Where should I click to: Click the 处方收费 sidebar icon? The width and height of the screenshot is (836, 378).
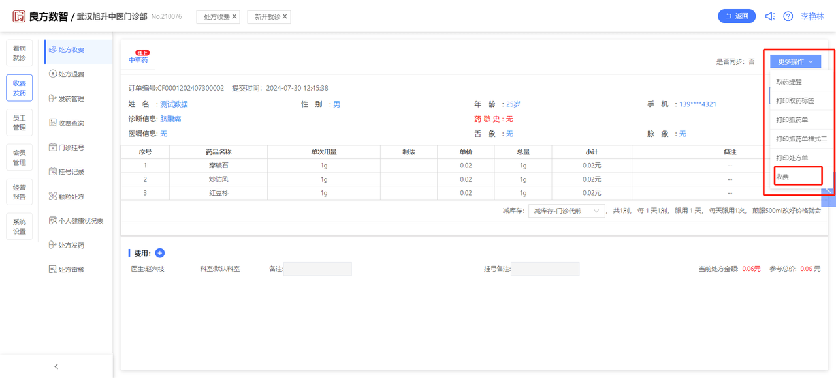click(x=53, y=50)
